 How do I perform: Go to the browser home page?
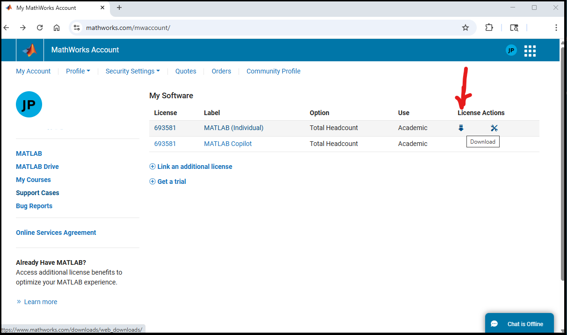57,28
